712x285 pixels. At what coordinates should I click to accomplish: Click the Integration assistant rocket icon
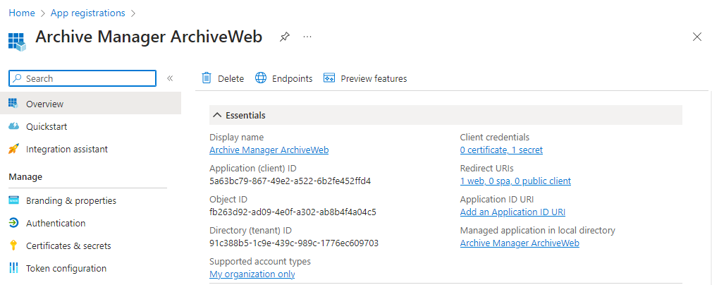(x=13, y=149)
